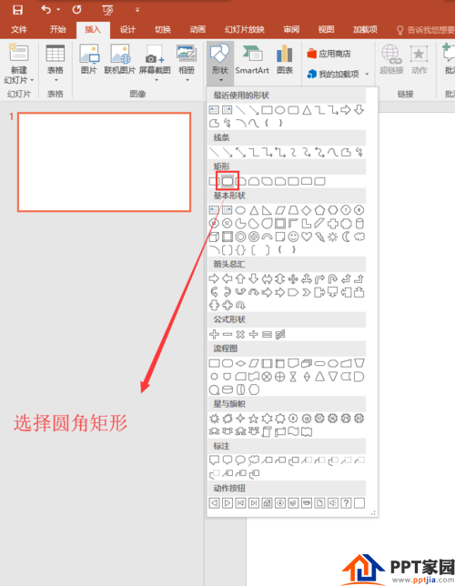Undo the last action

[46, 9]
